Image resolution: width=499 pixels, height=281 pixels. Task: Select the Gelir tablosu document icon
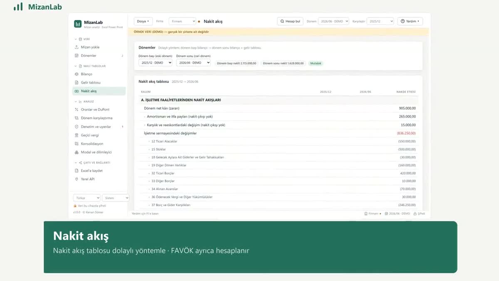click(x=77, y=83)
